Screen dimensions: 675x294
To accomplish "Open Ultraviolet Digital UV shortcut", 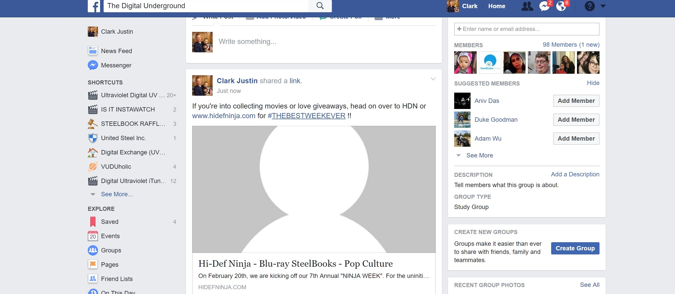I will [132, 95].
